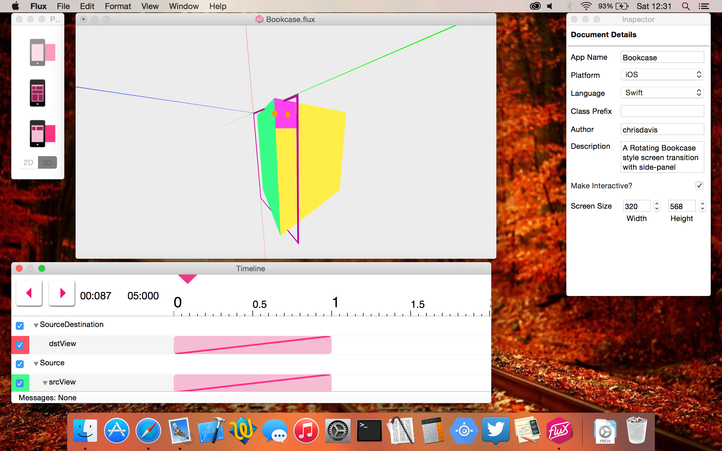722x451 pixels.
Task: Disable the SourceDestination group checkbox
Action: (20, 325)
